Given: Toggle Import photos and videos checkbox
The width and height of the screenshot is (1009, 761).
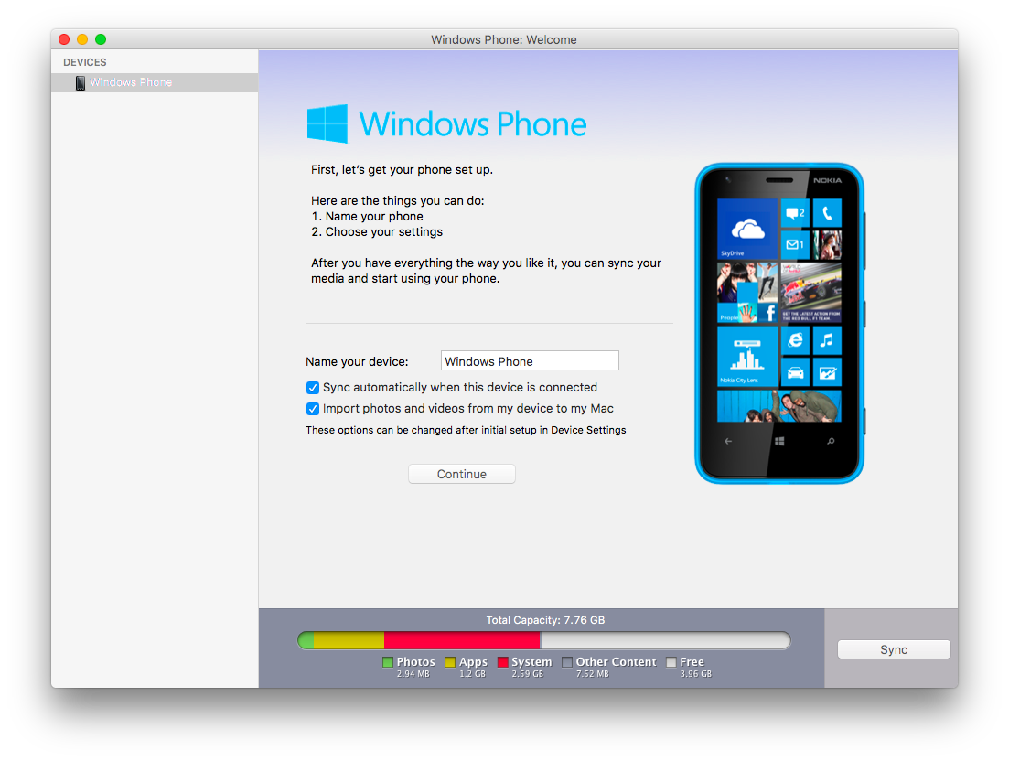Looking at the screenshot, I should tap(313, 409).
